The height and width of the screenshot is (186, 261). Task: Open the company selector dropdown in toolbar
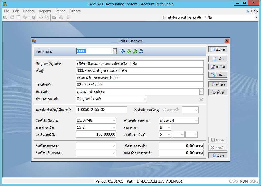click(256, 18)
